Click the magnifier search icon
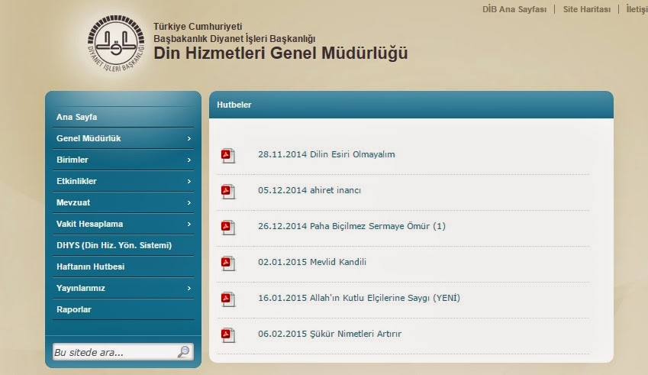The width and height of the screenshot is (648, 375). click(183, 352)
